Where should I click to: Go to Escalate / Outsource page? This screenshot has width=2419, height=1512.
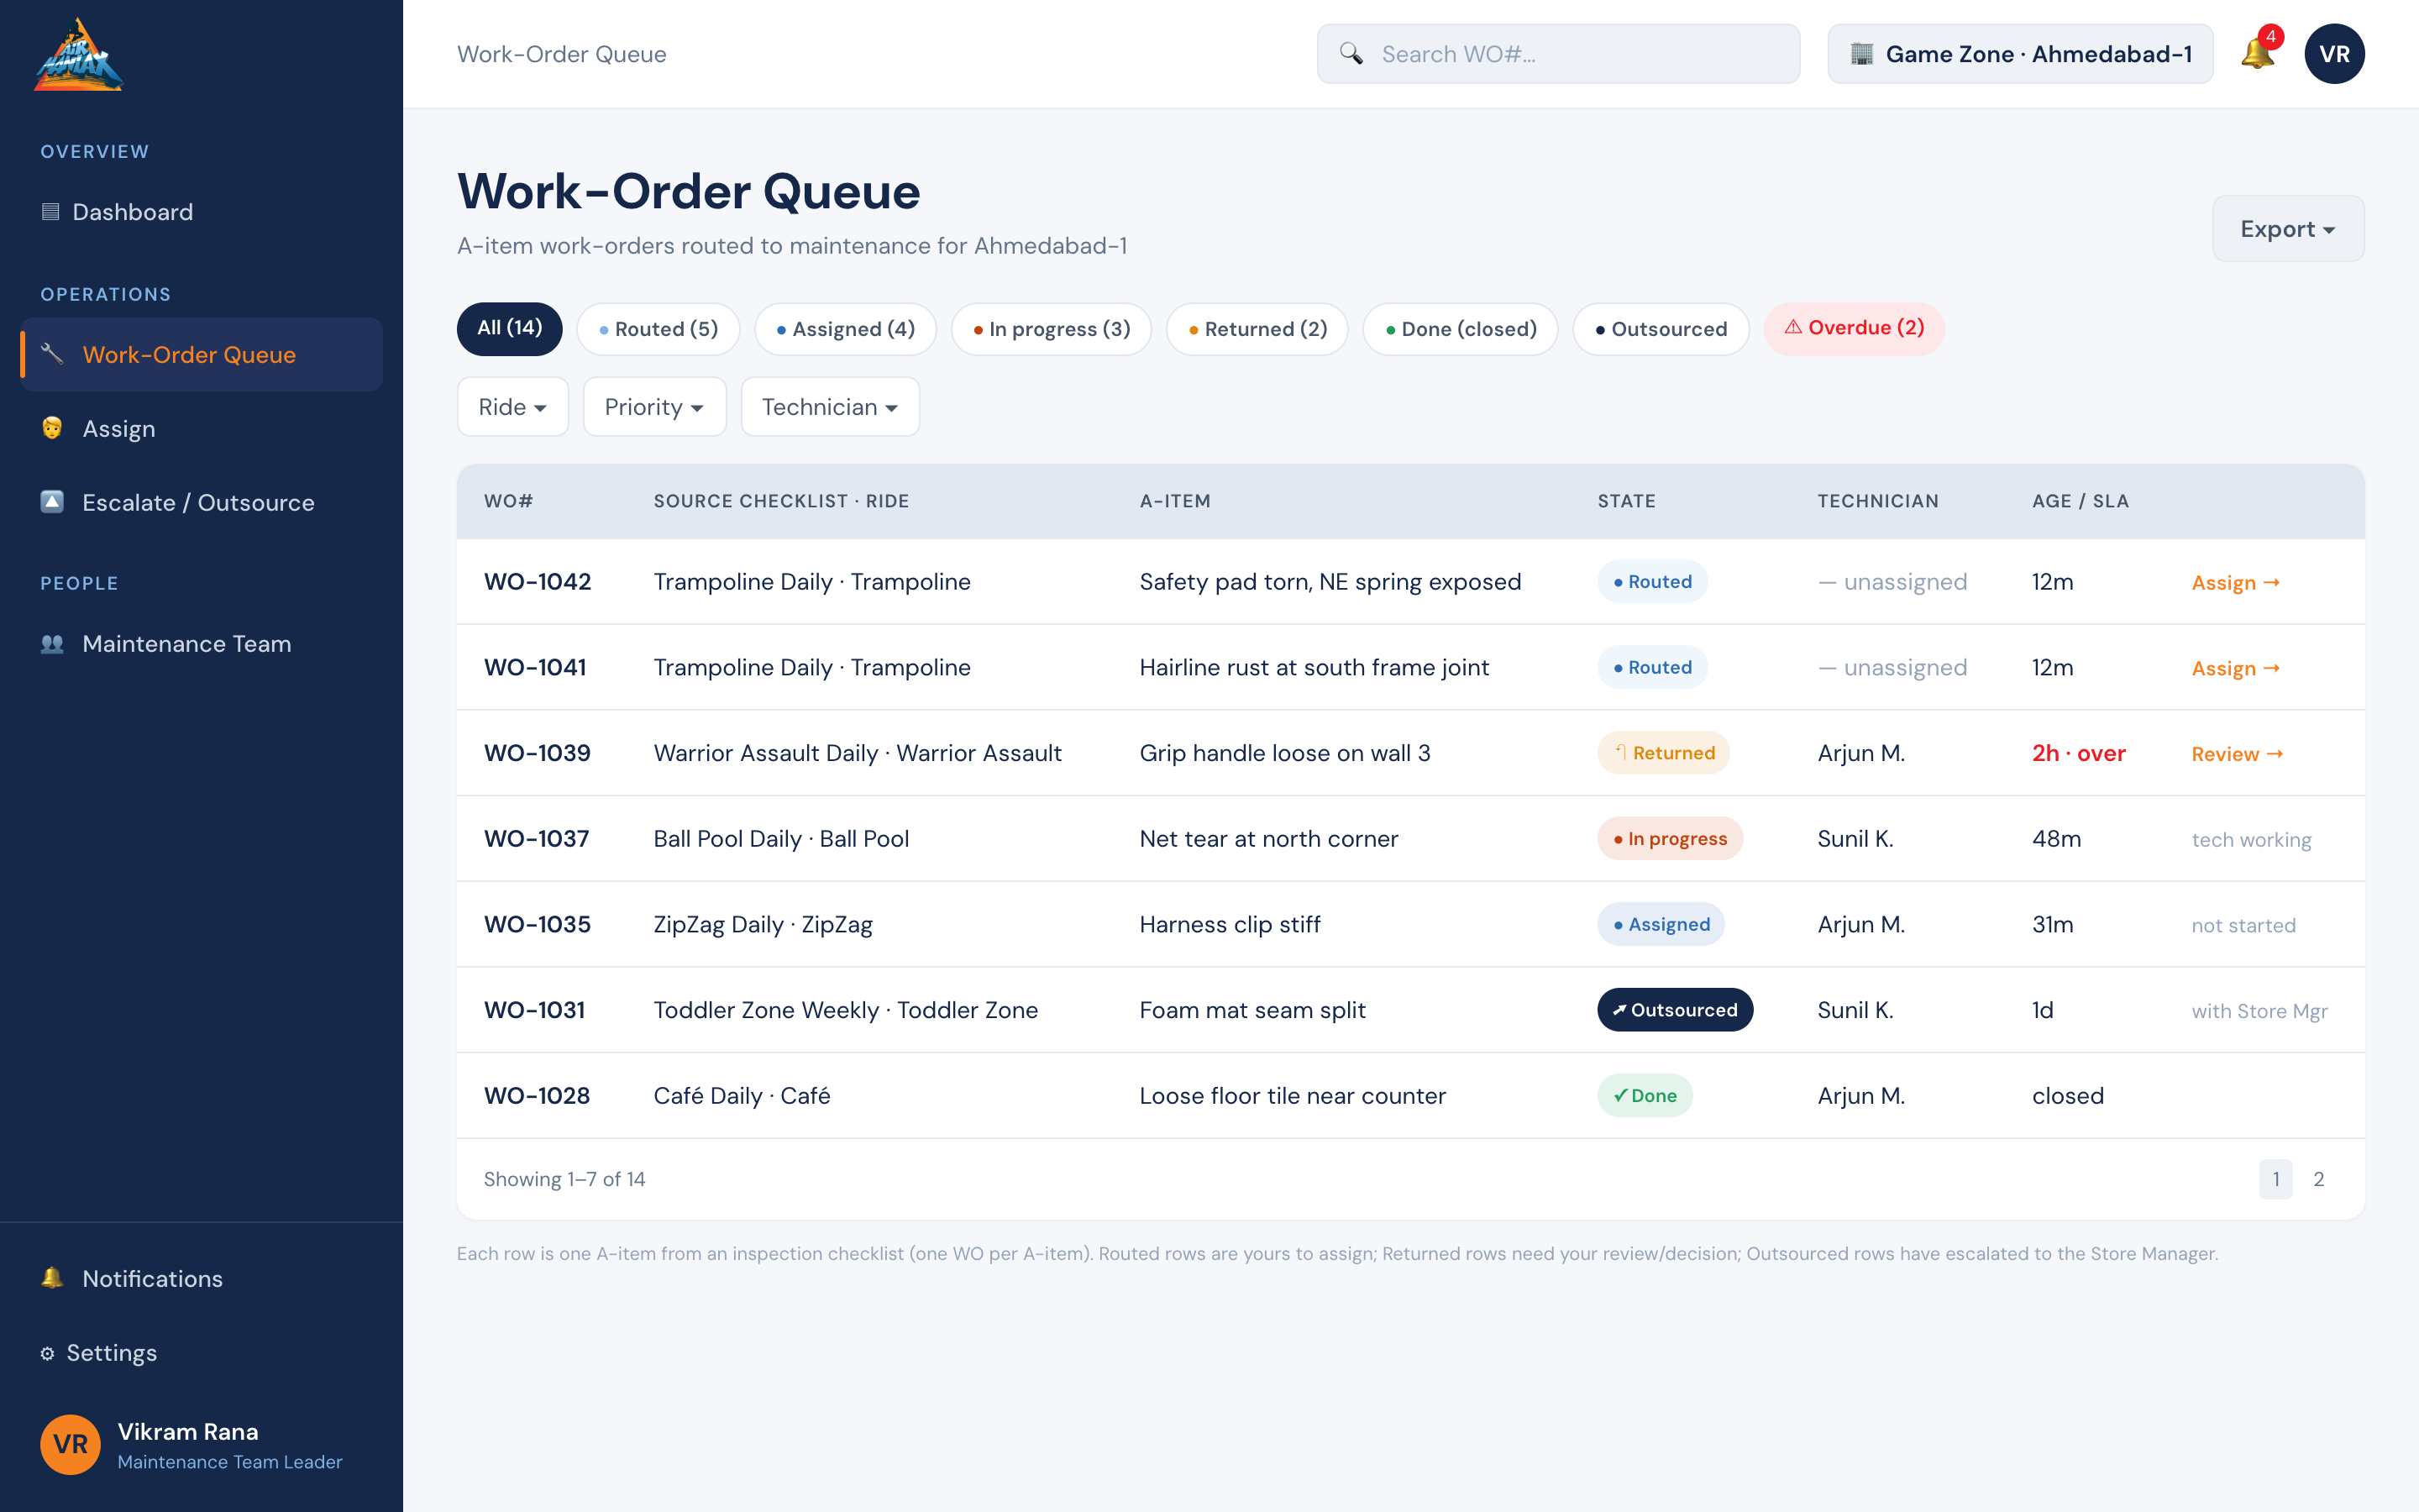[x=202, y=502]
